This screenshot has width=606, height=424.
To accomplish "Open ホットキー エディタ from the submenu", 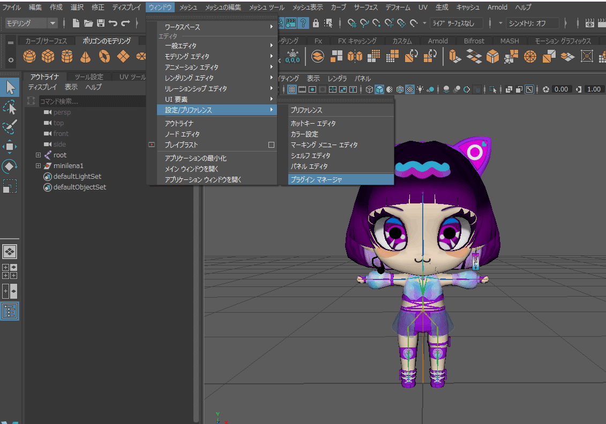I will [x=341, y=124].
